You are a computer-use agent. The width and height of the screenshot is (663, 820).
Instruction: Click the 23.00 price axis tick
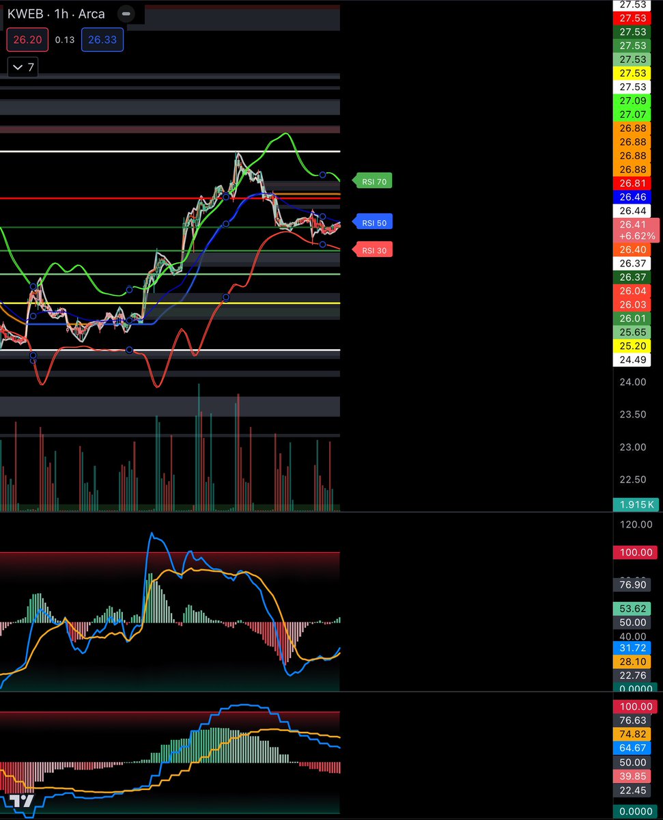click(633, 447)
